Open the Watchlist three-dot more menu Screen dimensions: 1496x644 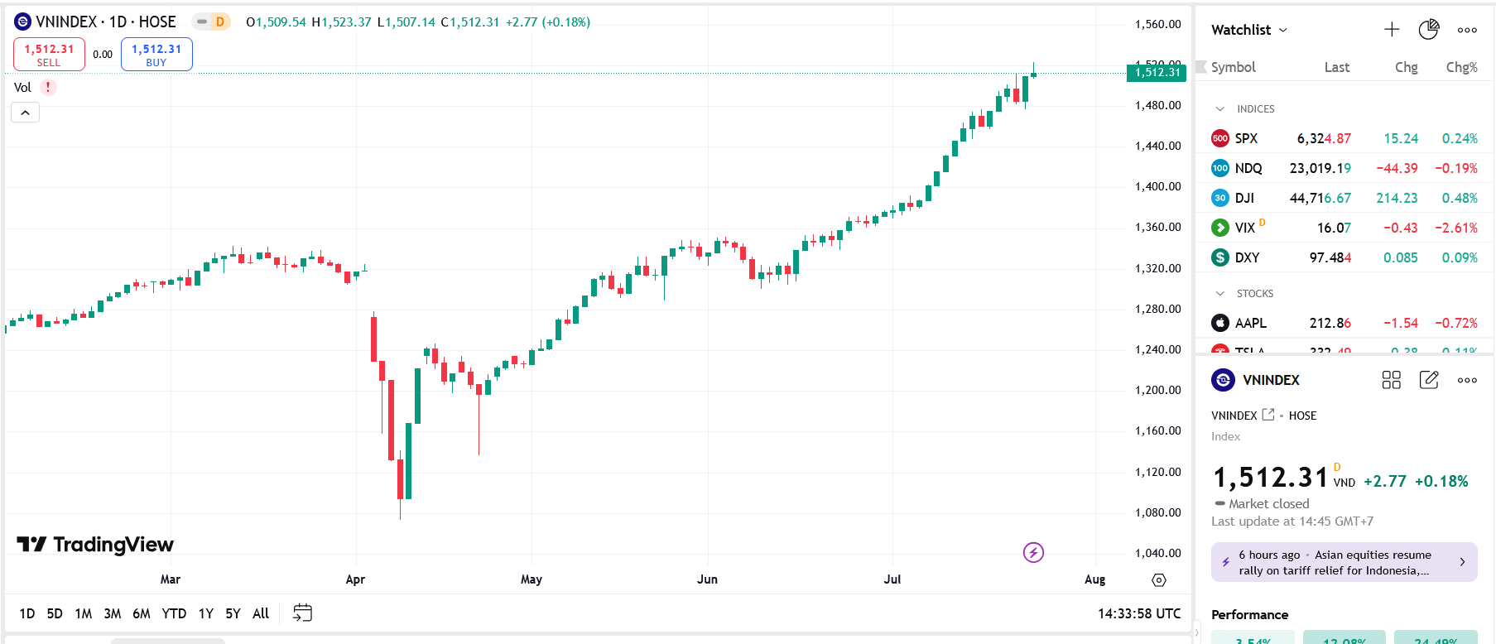tap(1467, 30)
